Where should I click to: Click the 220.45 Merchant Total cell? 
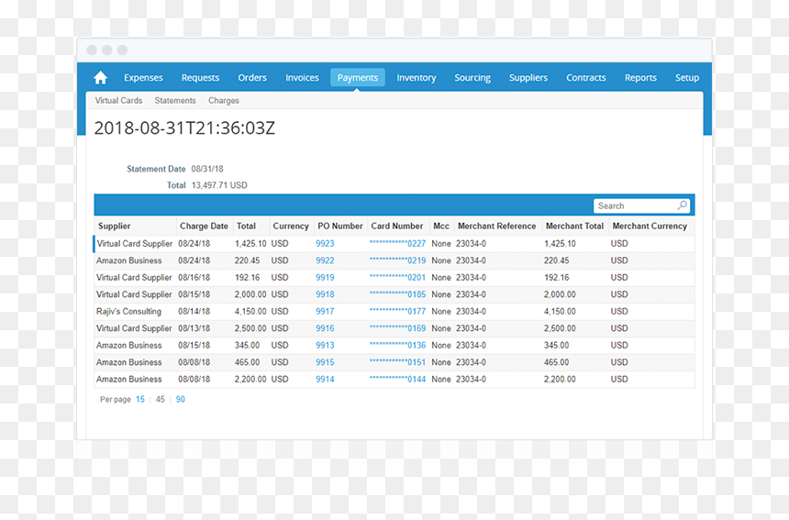[557, 260]
